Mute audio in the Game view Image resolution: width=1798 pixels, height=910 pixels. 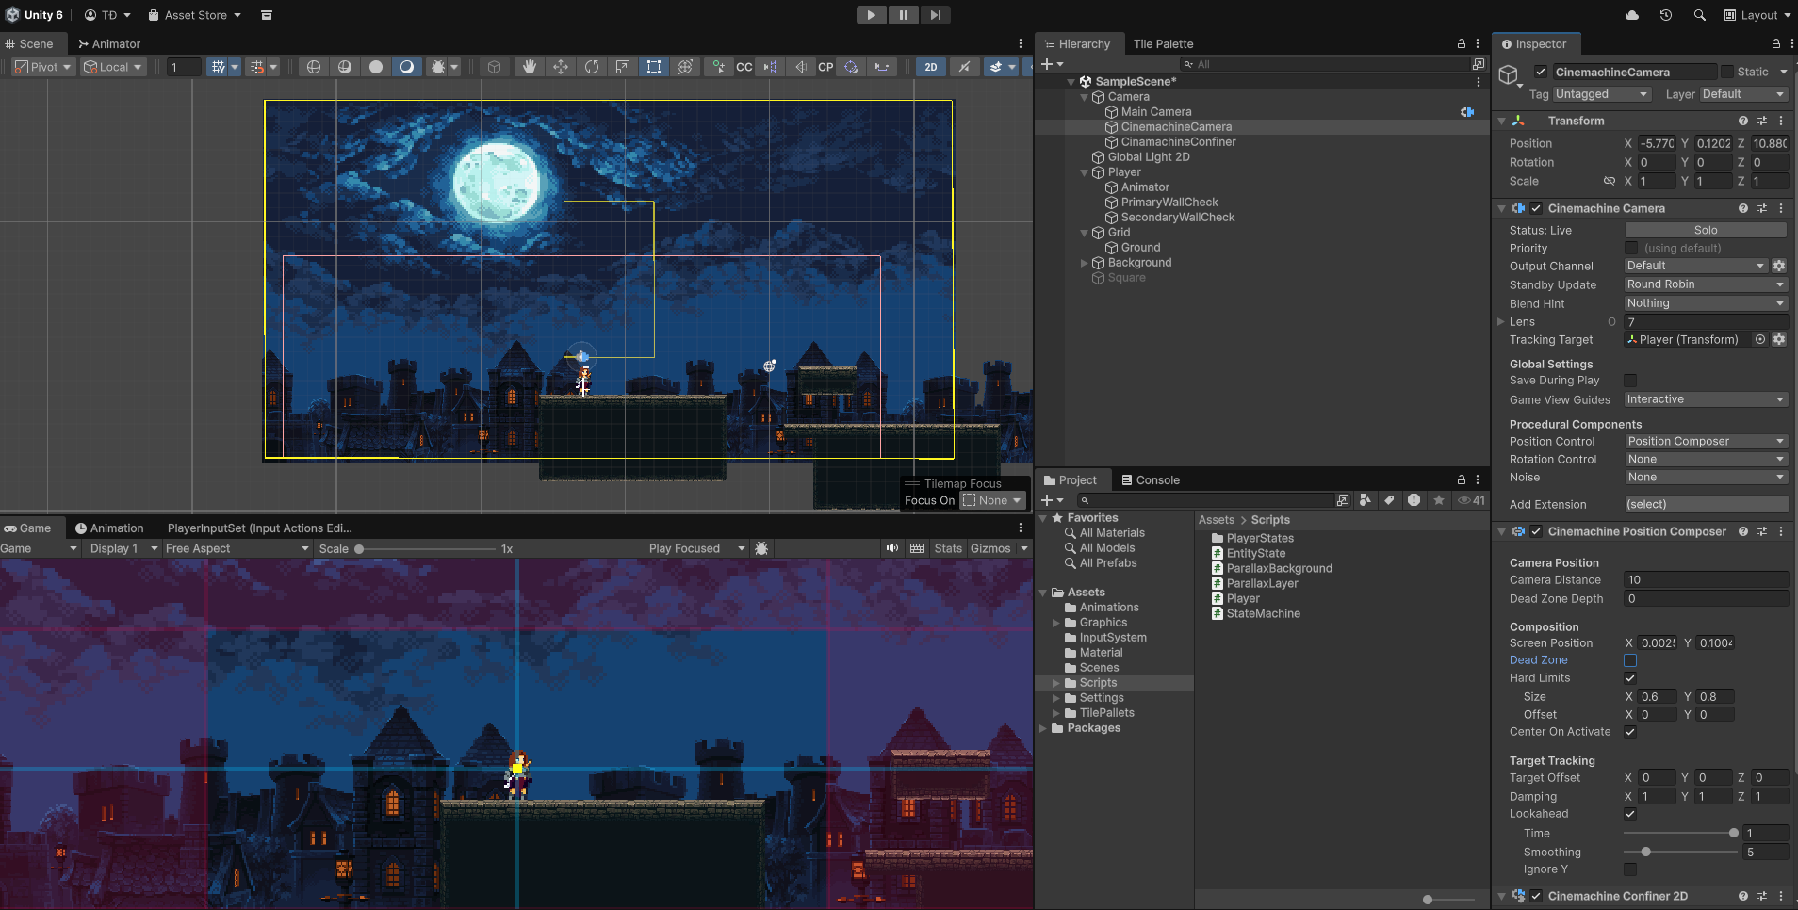[x=891, y=548]
